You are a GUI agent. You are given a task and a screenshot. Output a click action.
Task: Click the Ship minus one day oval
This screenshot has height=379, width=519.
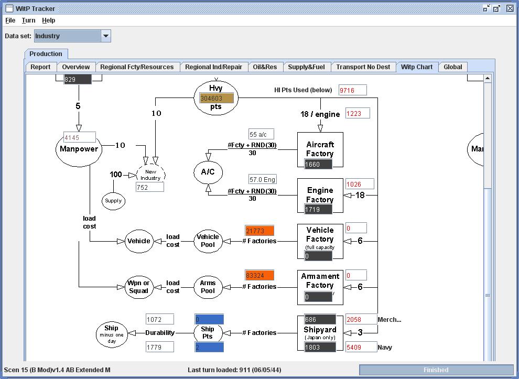pyautogui.click(x=112, y=334)
